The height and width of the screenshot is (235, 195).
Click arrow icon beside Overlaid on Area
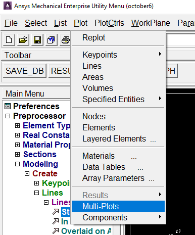(x=56, y=231)
